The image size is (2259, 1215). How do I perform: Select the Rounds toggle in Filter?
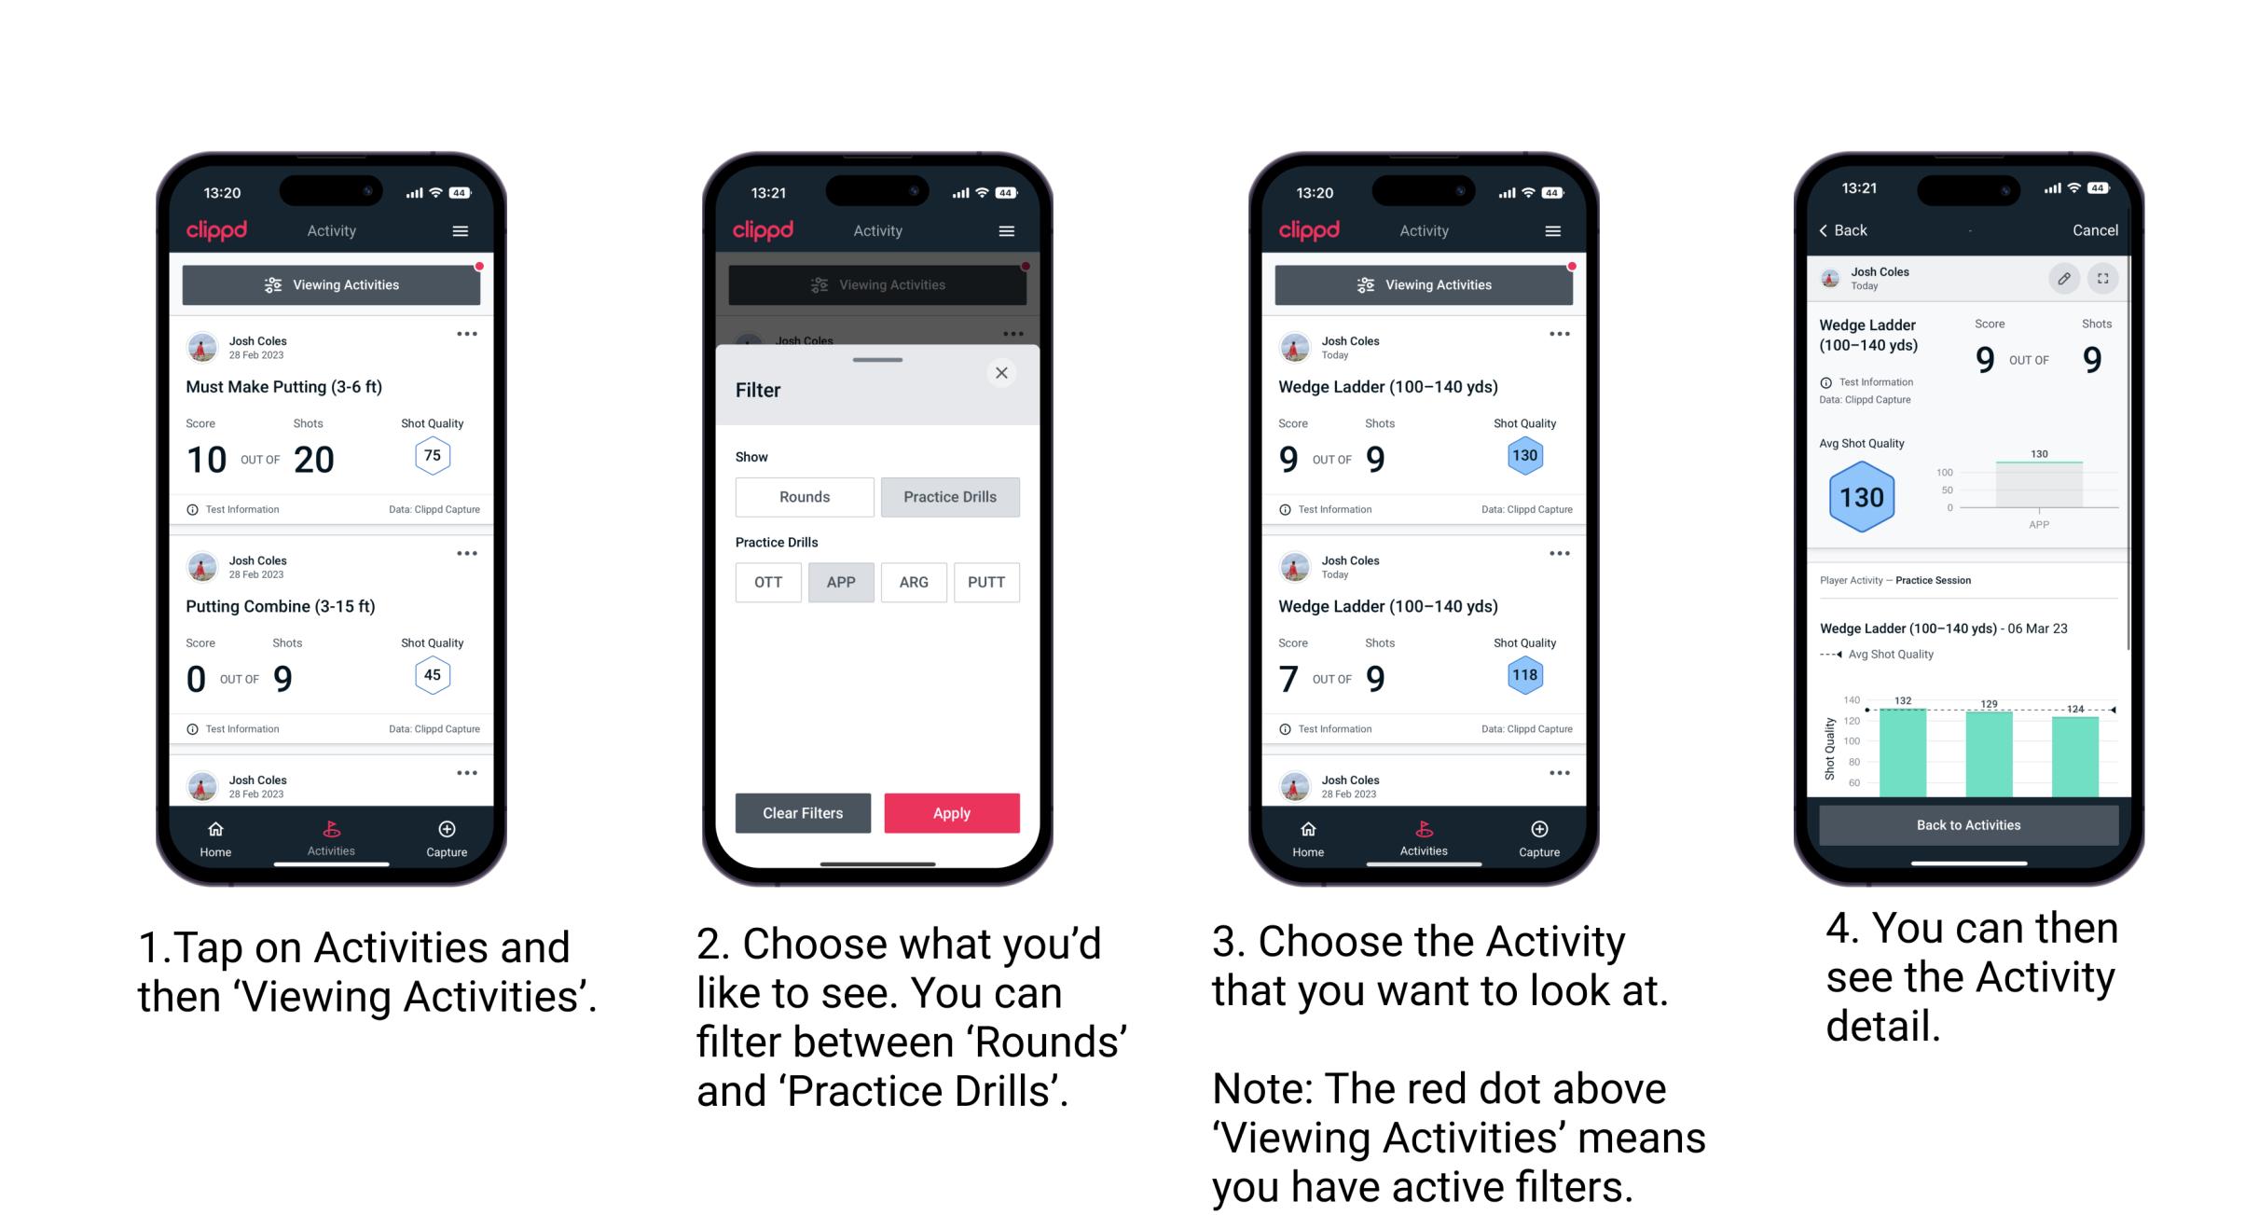[x=804, y=494]
